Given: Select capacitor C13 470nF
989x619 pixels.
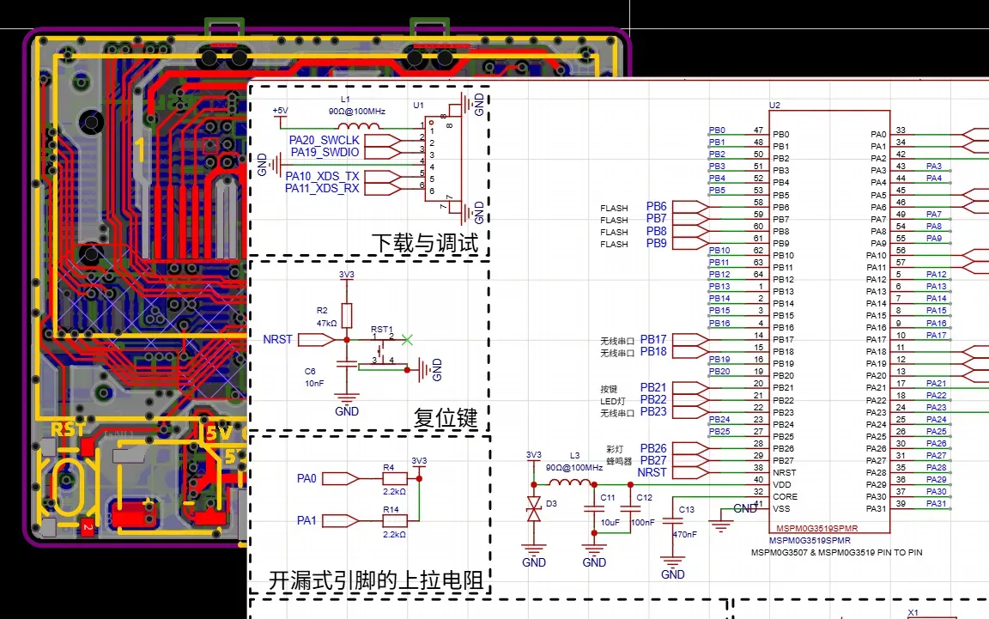Looking at the screenshot, I should [672, 521].
